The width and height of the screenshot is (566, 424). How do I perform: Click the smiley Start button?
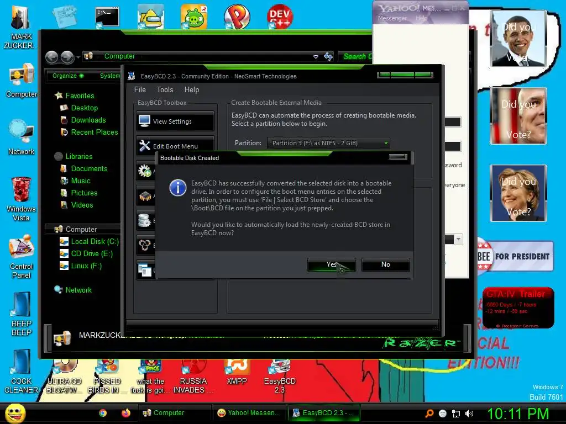point(15,413)
